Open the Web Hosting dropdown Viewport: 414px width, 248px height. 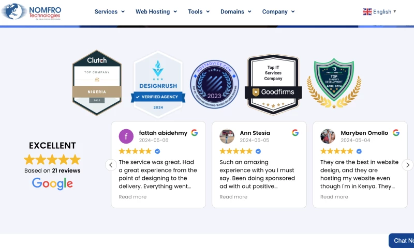[x=156, y=11]
